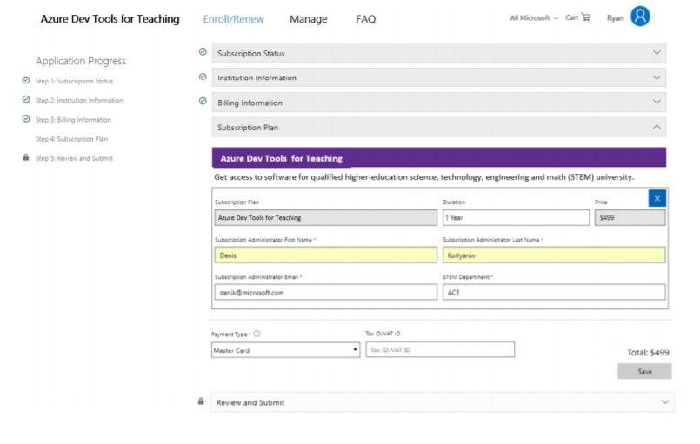Expand the Institution Information section chevron
The width and height of the screenshot is (700, 444).
tap(657, 77)
